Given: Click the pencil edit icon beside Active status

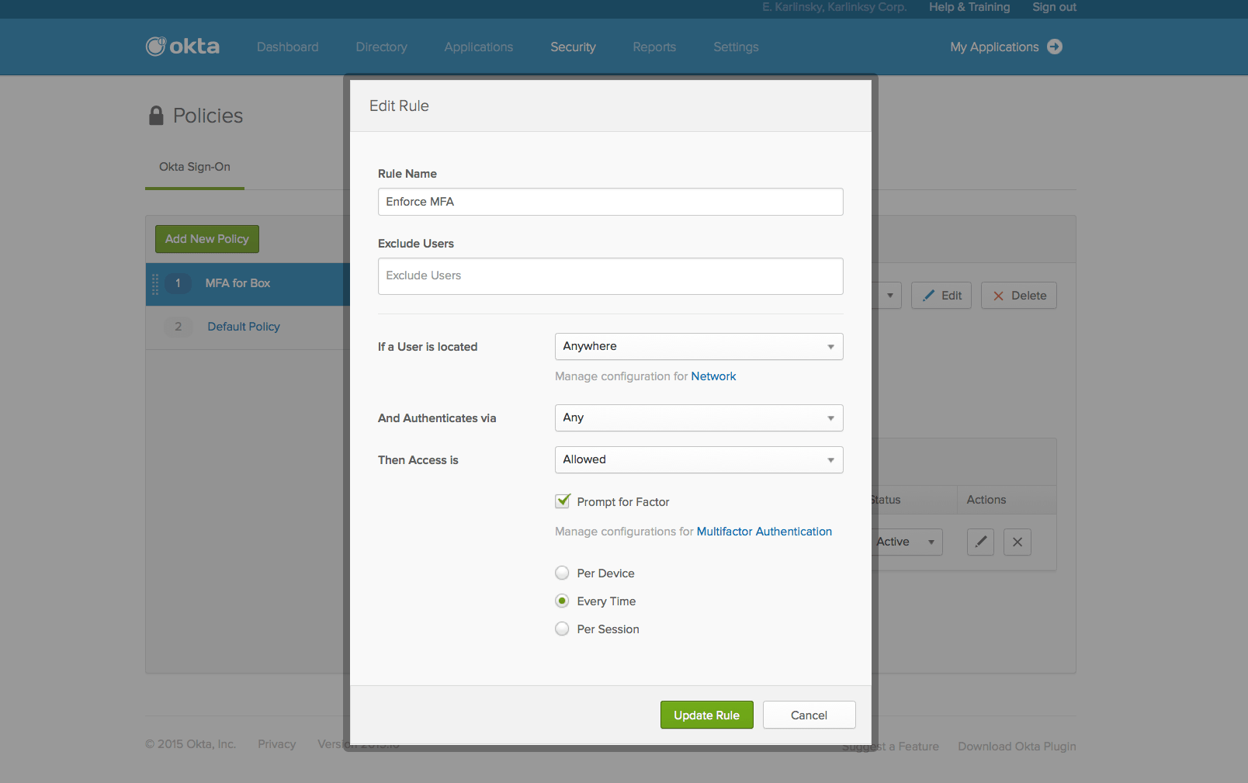Looking at the screenshot, I should (x=980, y=542).
